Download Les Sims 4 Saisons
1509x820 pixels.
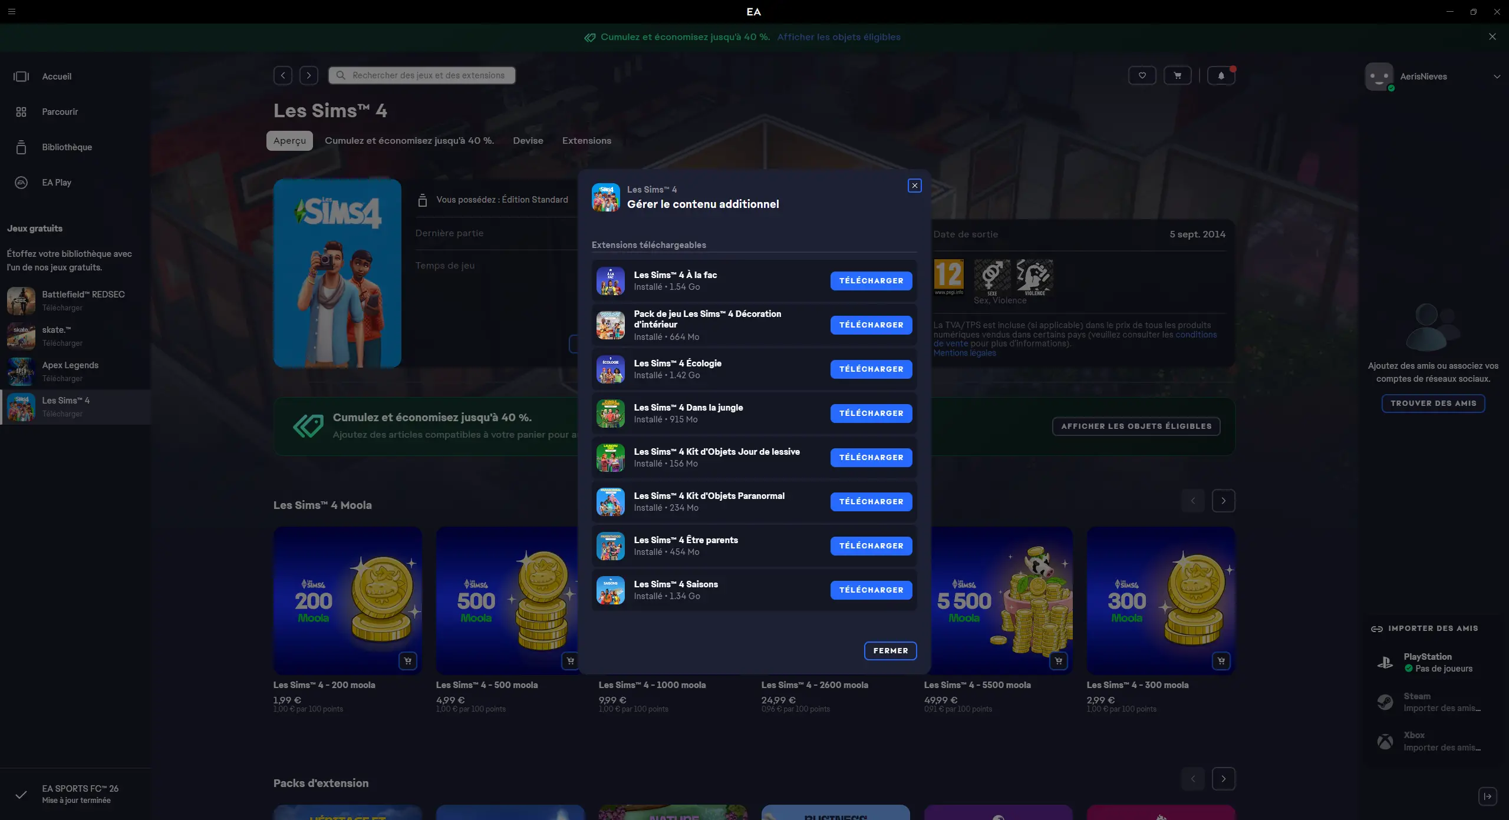click(x=871, y=590)
